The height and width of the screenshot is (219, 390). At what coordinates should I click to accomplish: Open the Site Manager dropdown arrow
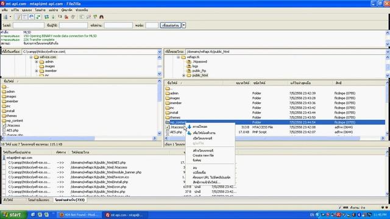10,17
